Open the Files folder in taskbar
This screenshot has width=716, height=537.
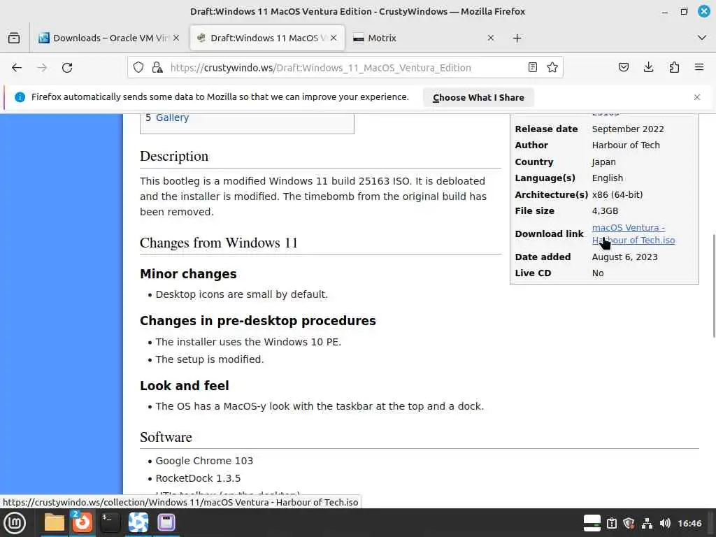pos(54,522)
